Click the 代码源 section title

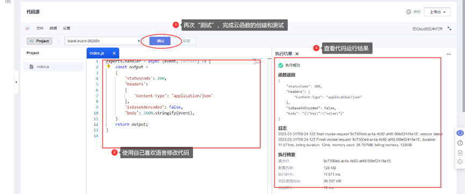33,12
